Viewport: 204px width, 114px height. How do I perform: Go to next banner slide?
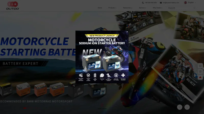click(187, 107)
